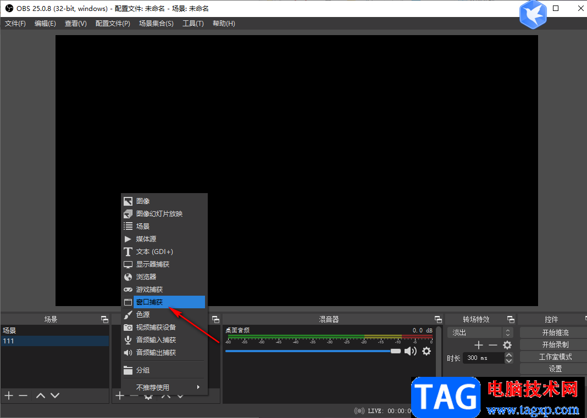Viewport: 587px width, 418px height.
Task: Add a transition with the plus icon
Action: click(478, 345)
